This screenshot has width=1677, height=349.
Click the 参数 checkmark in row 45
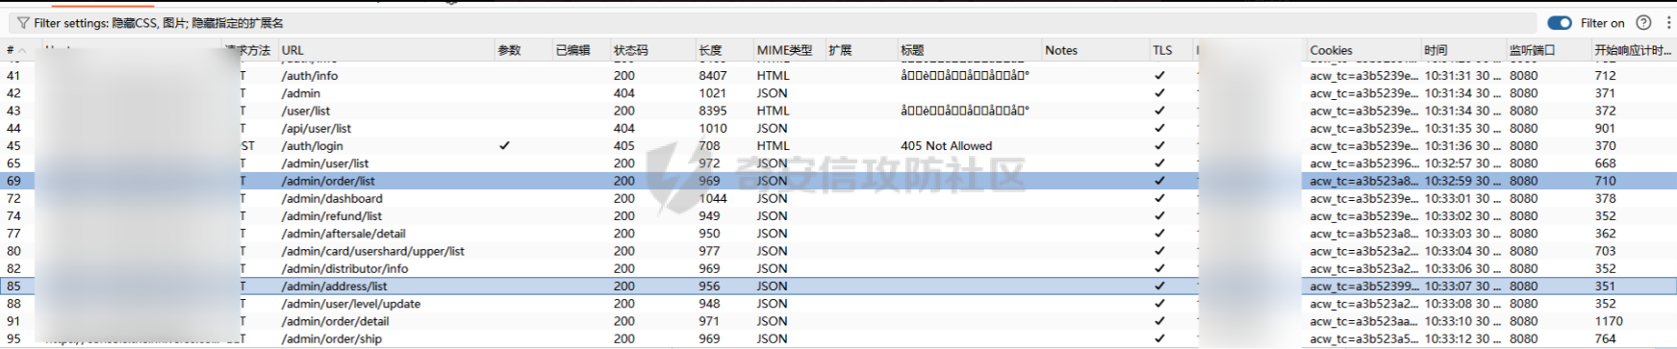[504, 146]
